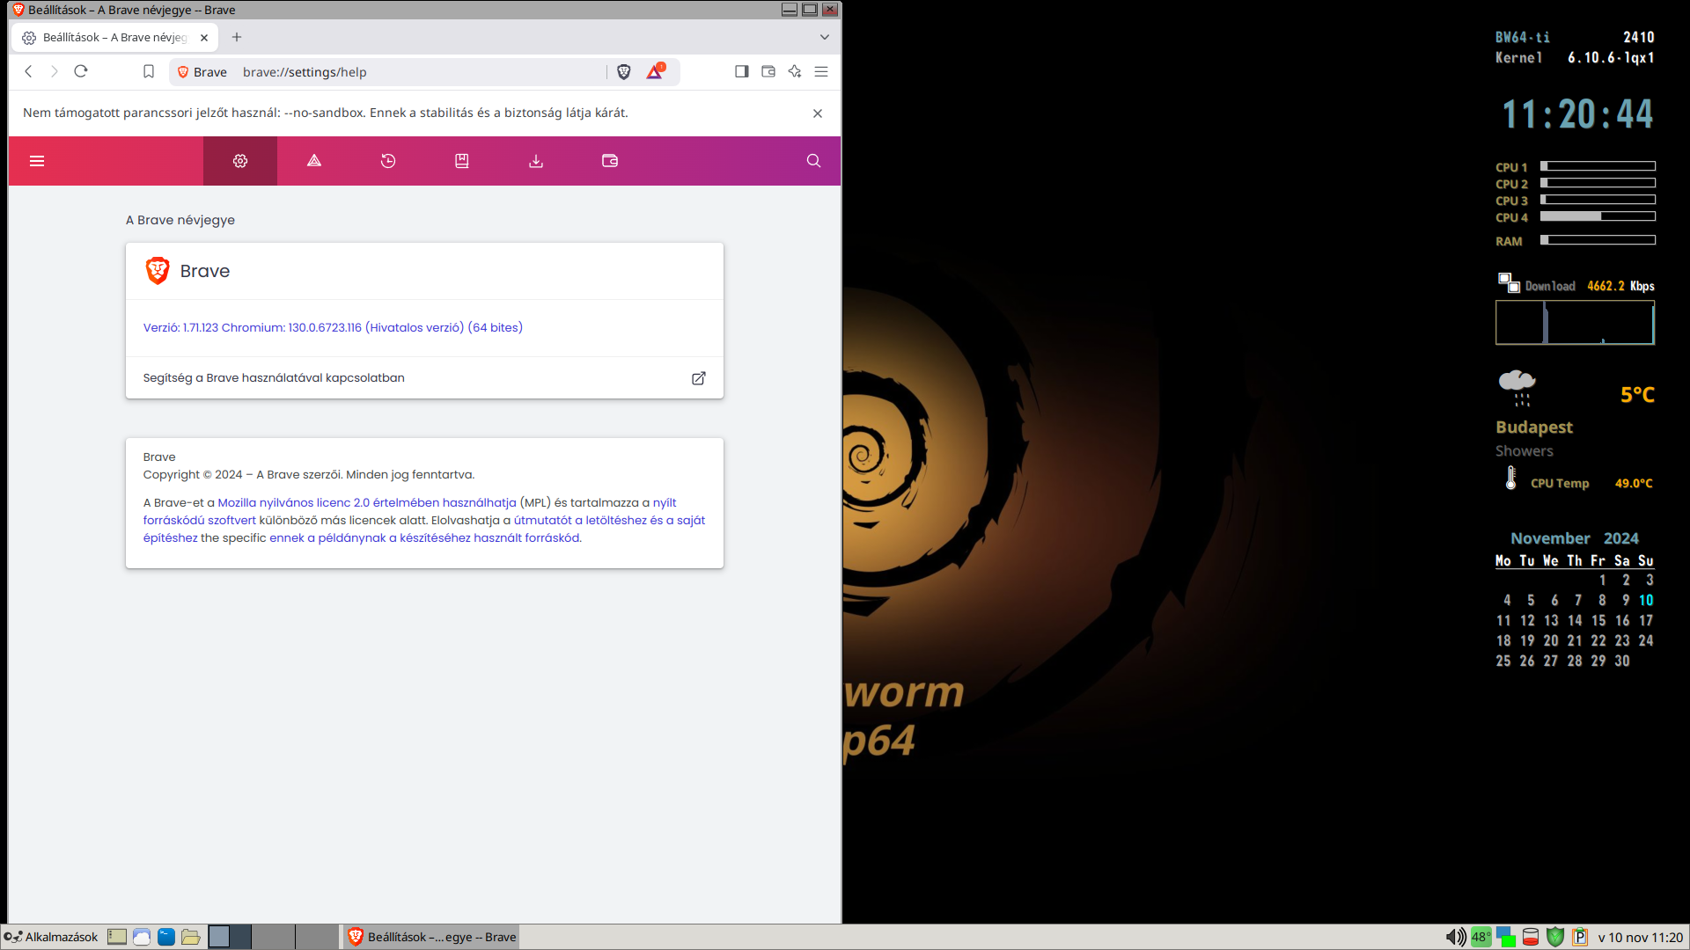Viewport: 1690px width, 950px height.
Task: Switch to the first workspace in the pager
Action: click(230, 937)
